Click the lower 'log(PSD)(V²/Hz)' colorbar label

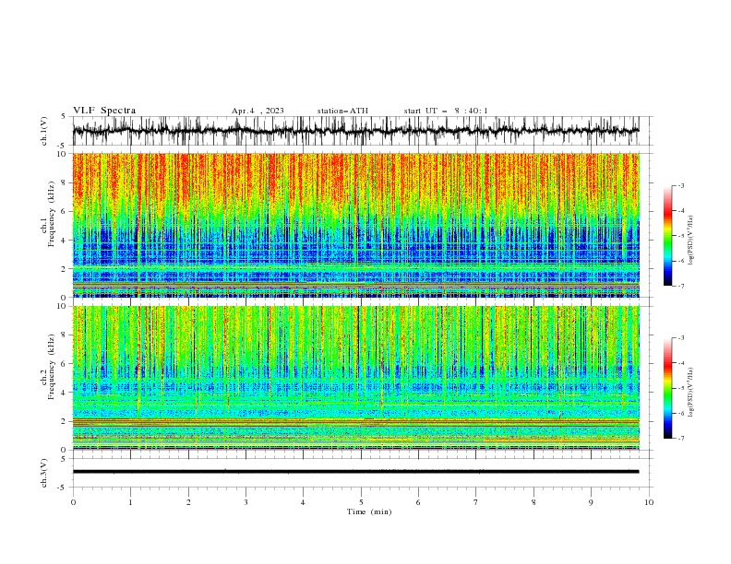click(x=691, y=393)
